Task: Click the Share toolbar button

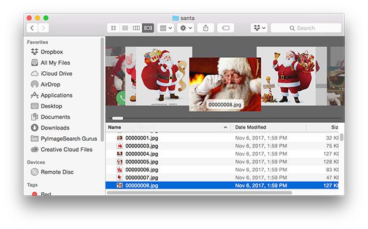Action: 205,28
